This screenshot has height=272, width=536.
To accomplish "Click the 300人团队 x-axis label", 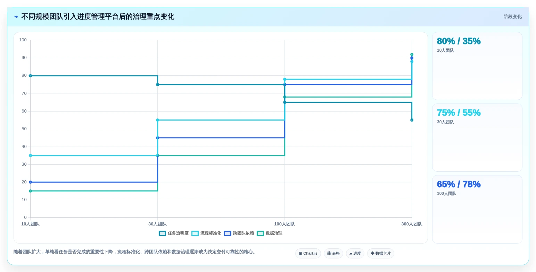I will [412, 224].
